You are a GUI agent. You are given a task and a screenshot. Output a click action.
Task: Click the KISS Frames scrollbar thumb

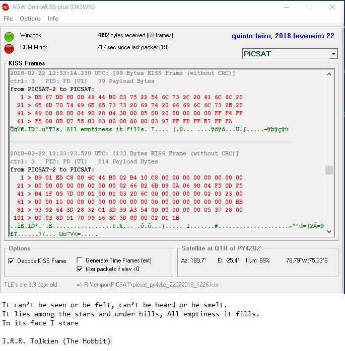pyautogui.click(x=329, y=170)
